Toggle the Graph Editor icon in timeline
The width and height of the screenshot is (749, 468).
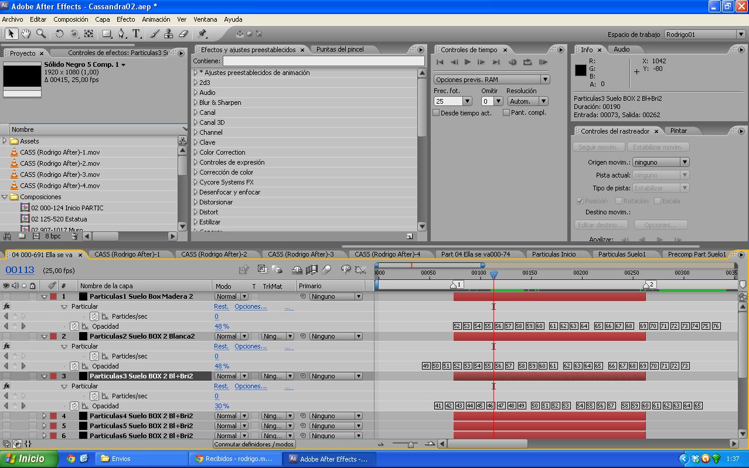(x=361, y=270)
